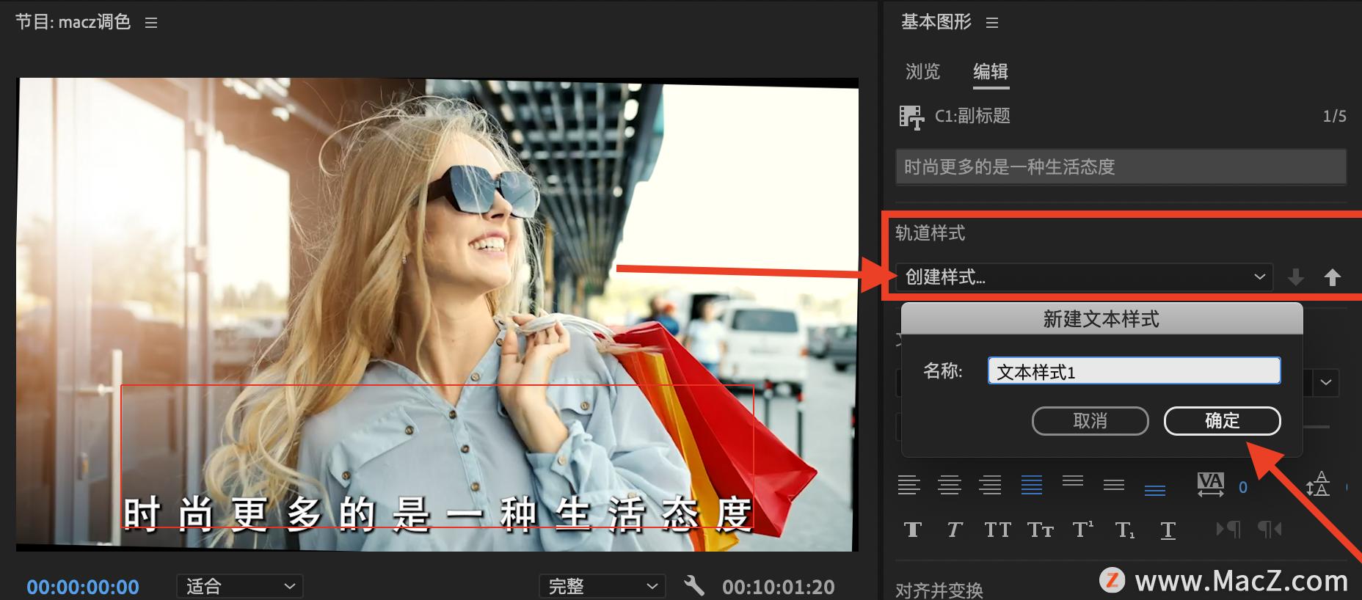Push style down arrow beside 创建样式
Screen dimensions: 1362x600
click(1296, 277)
